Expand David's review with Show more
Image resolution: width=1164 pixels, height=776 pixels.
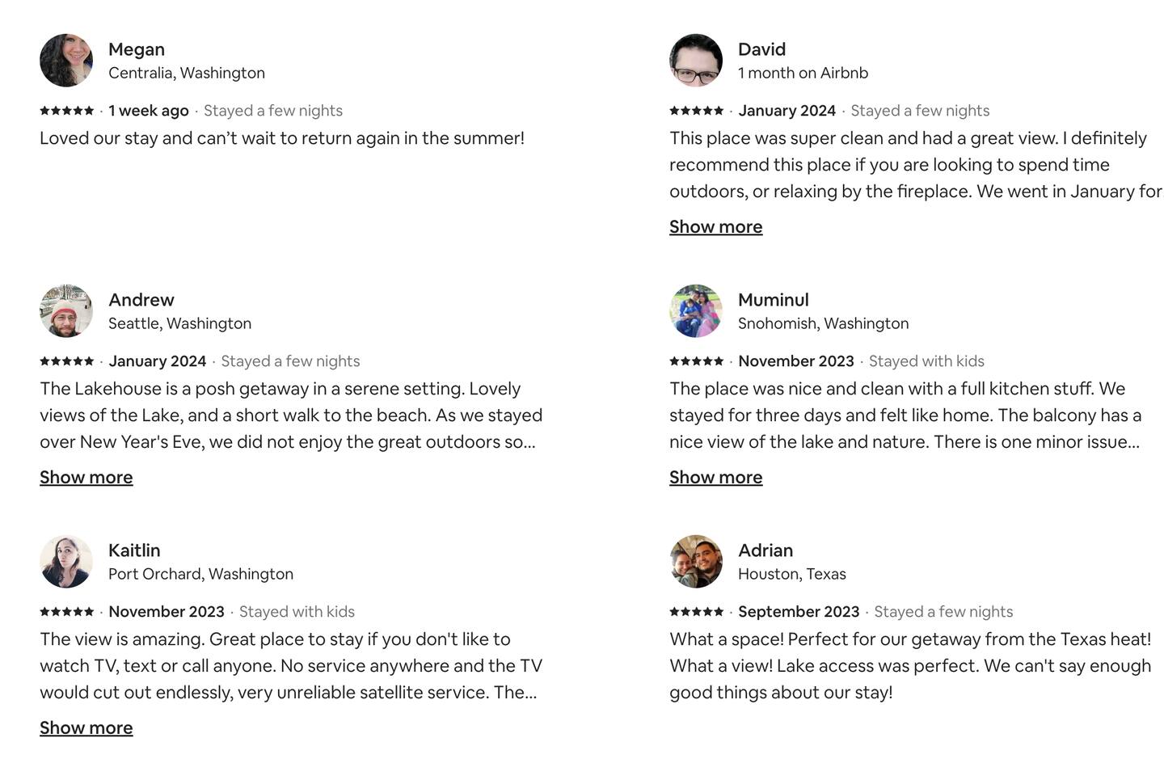(x=715, y=227)
